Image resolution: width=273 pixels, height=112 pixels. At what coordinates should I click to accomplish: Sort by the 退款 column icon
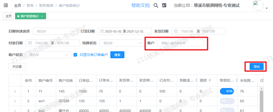pos(210,80)
